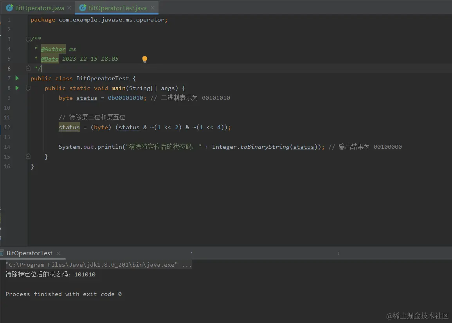452x323 pixels.
Task: Collapse the Javadoc comment at line 3
Action: (28, 39)
